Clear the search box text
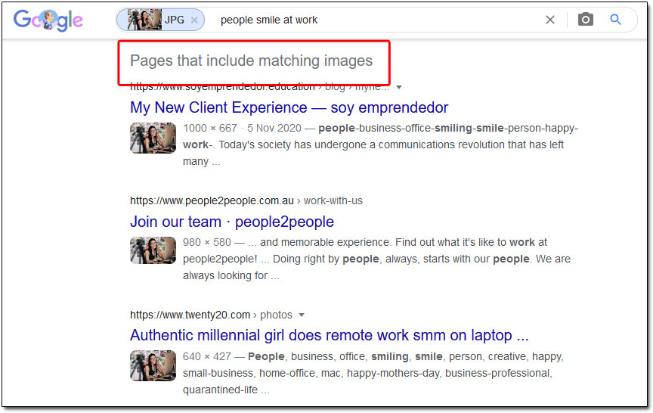 pos(549,20)
